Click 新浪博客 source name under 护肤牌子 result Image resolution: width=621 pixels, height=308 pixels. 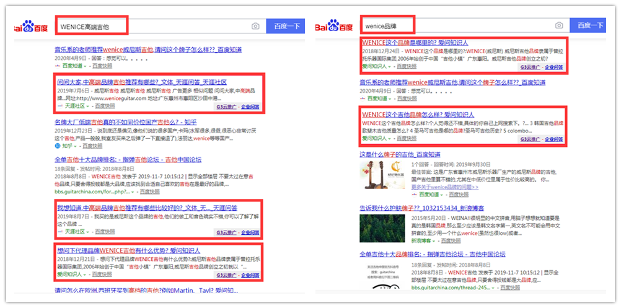[421, 240]
